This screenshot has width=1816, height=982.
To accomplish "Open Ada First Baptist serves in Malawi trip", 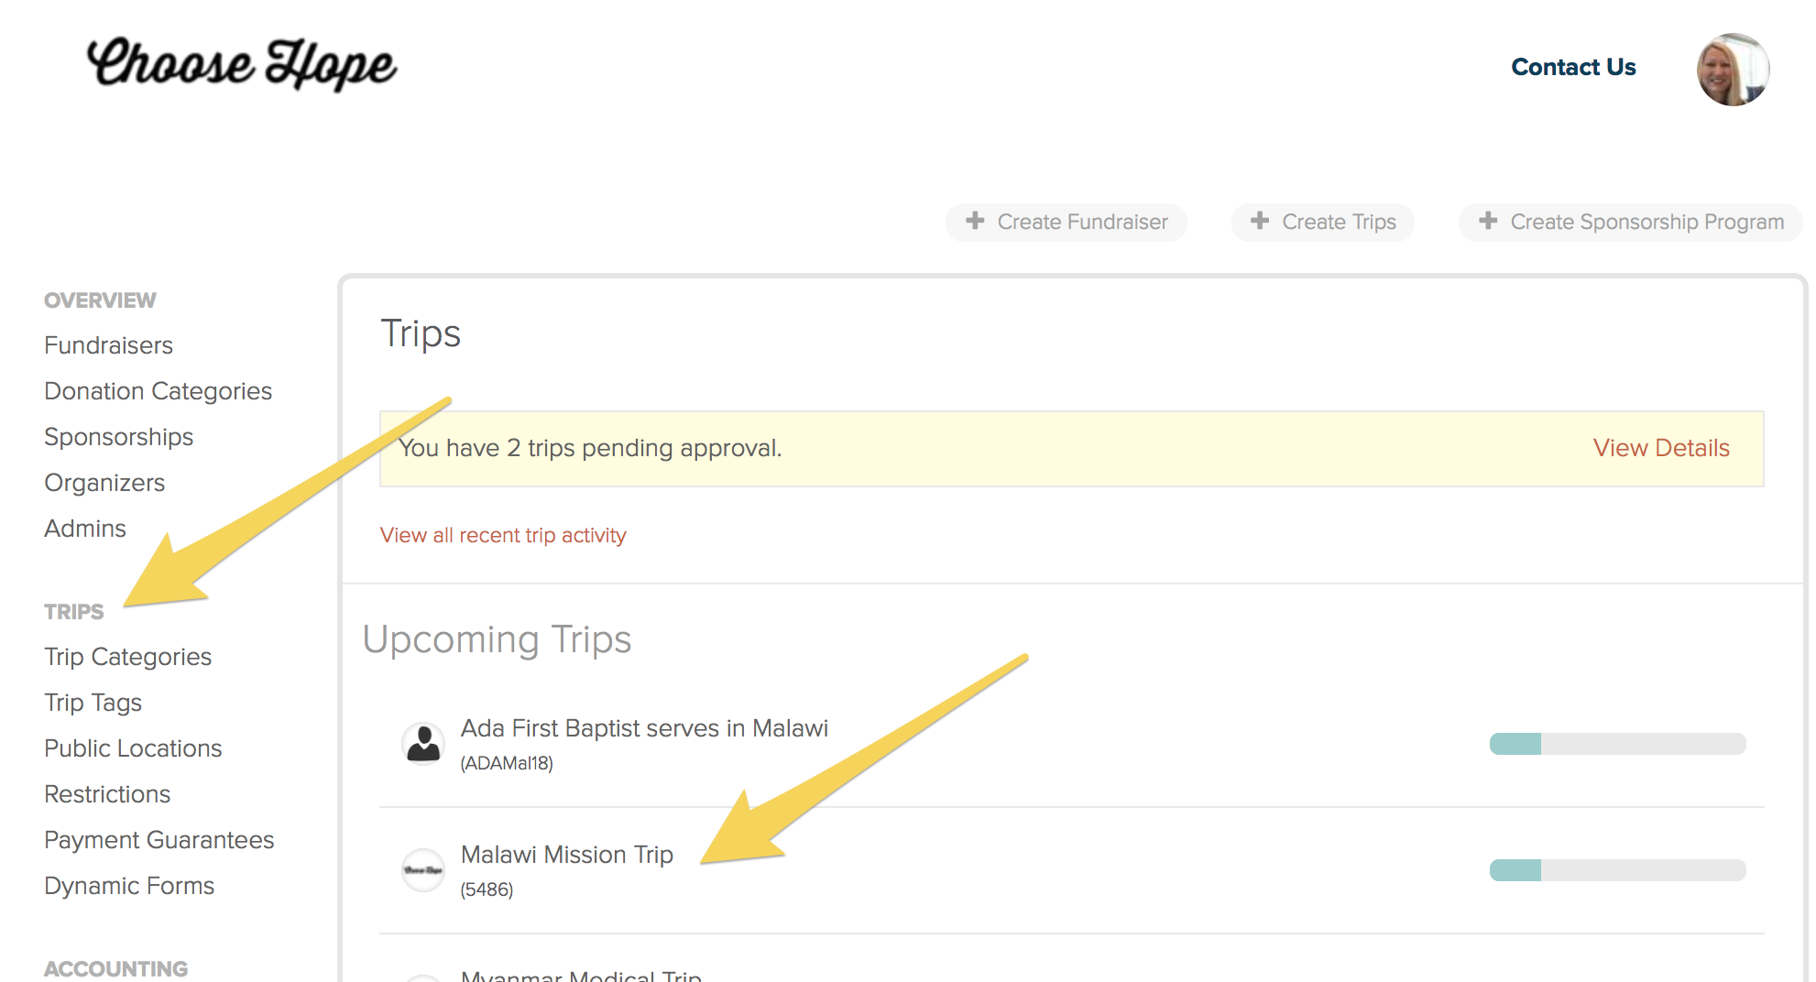I will point(644,728).
